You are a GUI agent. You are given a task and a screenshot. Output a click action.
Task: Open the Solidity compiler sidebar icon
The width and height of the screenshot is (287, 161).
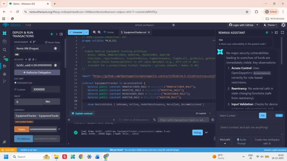coord(5,58)
